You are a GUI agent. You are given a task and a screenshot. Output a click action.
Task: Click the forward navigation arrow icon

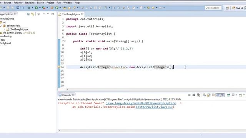click(160, 8)
